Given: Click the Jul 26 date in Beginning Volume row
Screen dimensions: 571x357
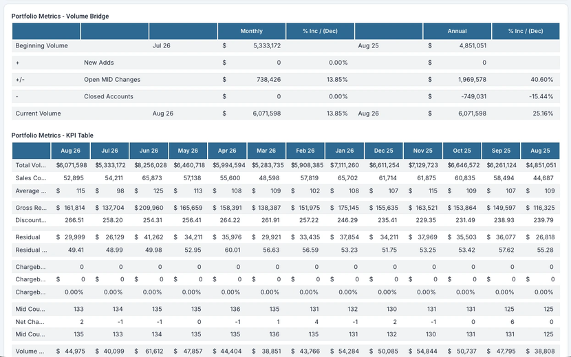Looking at the screenshot, I should tap(161, 45).
